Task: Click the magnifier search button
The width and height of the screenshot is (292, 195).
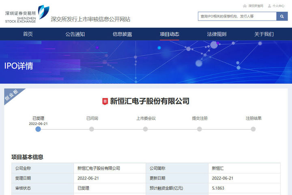Action: [x=282, y=16]
